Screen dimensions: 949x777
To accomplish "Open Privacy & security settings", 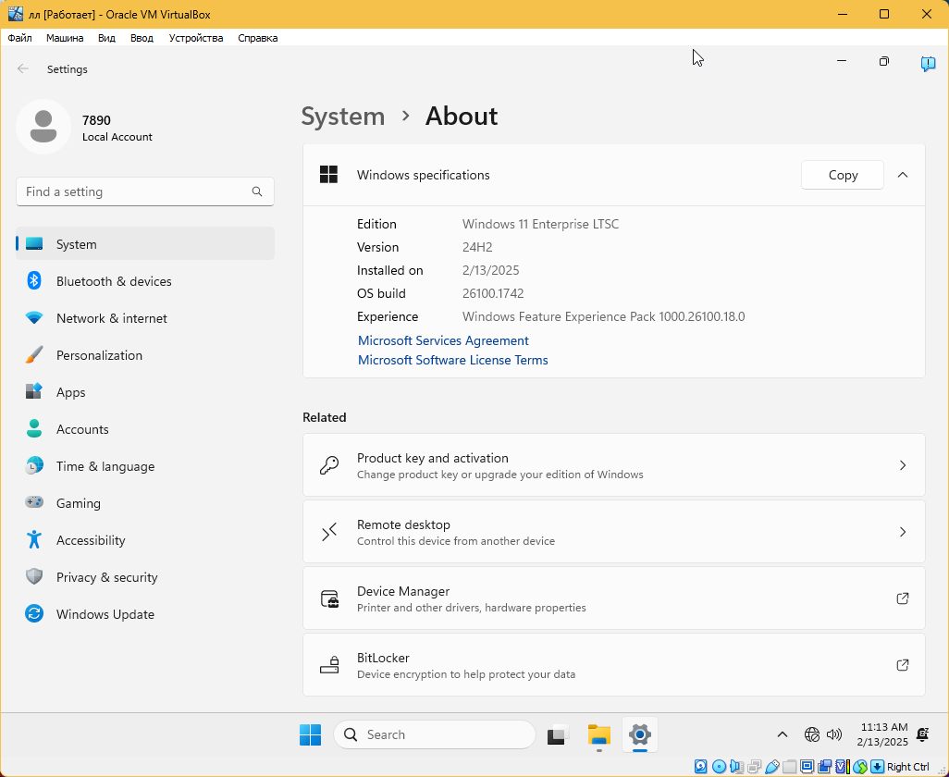I will click(106, 577).
